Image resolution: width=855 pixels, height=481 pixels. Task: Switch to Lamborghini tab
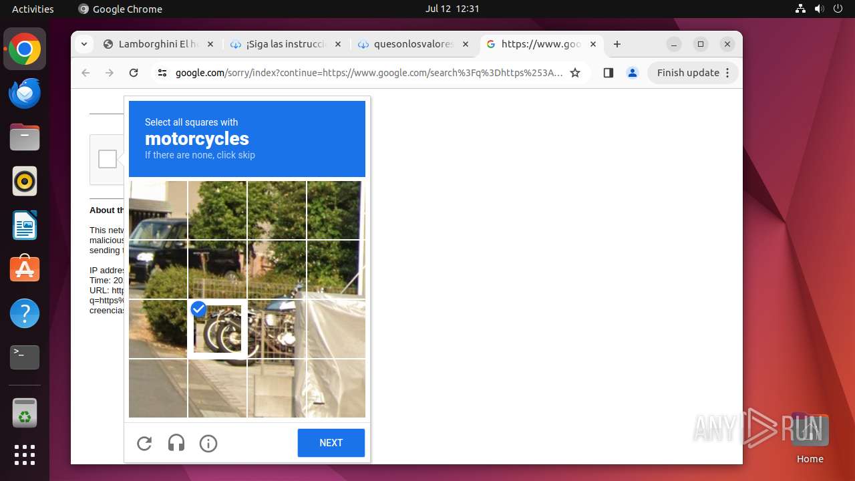pos(158,44)
